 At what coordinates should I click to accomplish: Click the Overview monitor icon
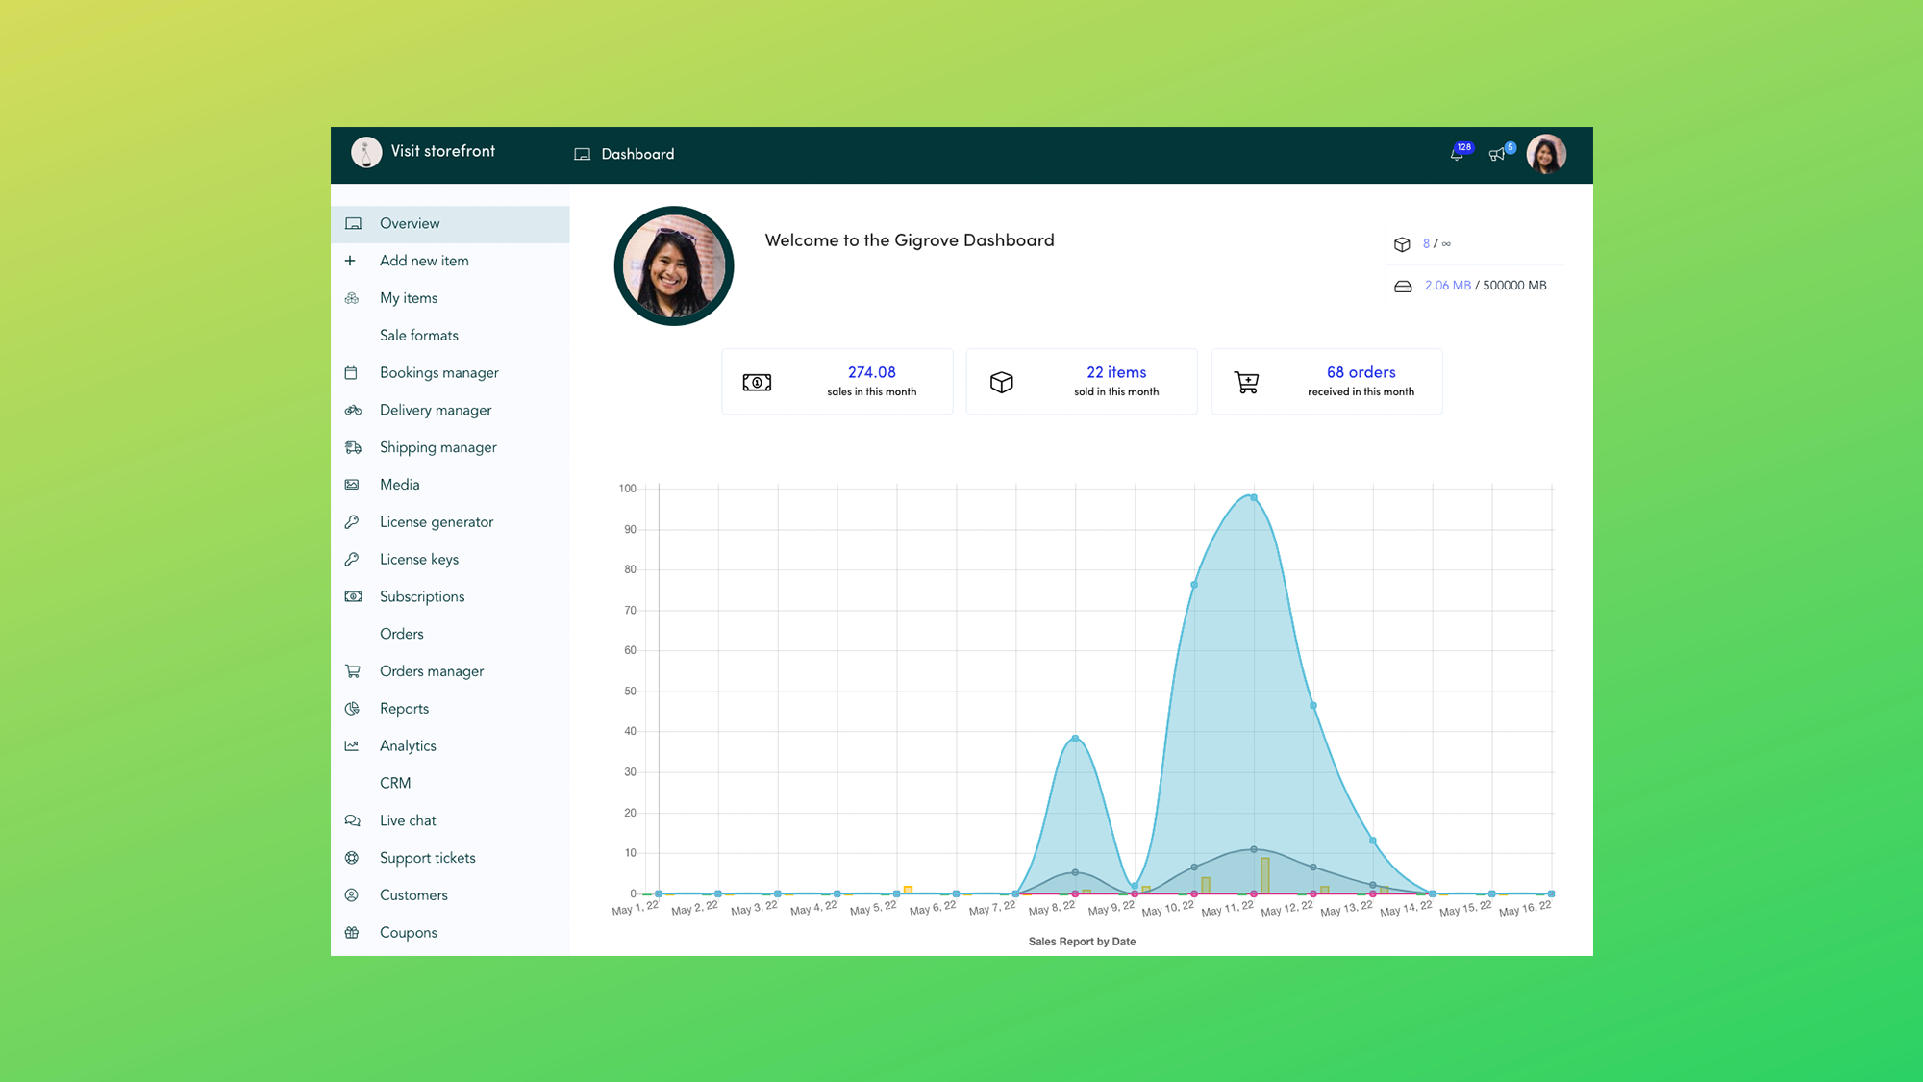(x=353, y=224)
